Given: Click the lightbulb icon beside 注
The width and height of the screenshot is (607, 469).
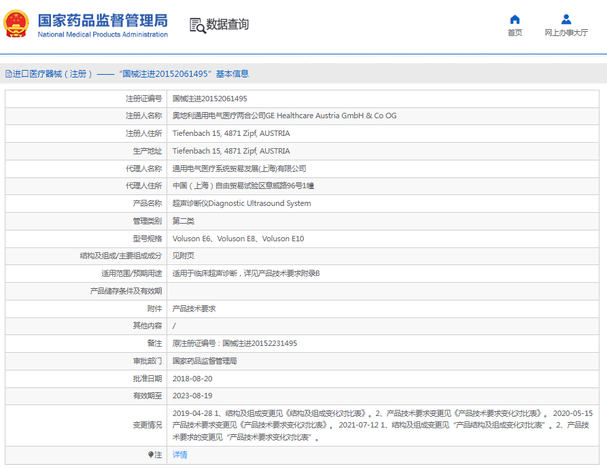Looking at the screenshot, I should pyautogui.click(x=151, y=455).
